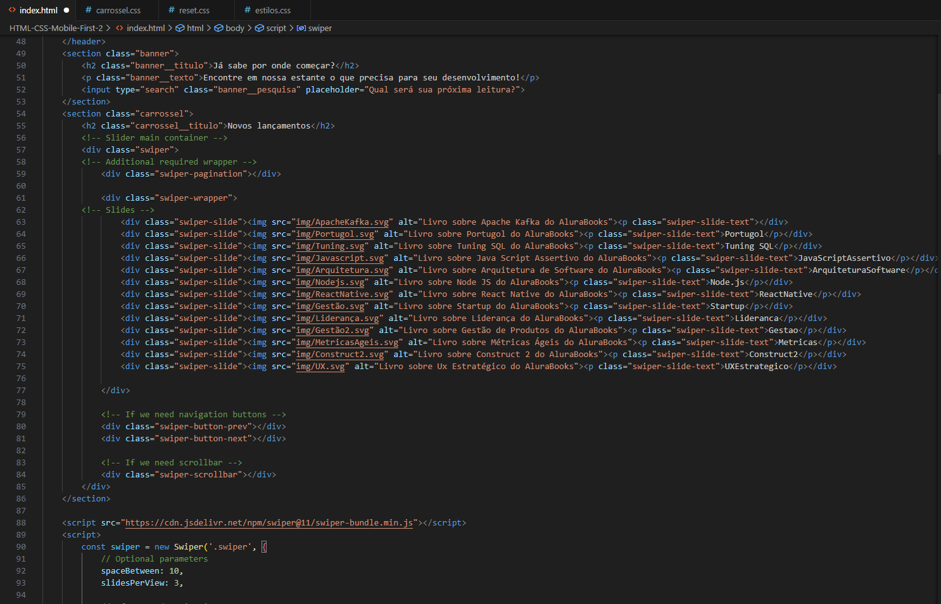941x604 pixels.
Task: Click the HTML file icon on index.html tab
Action: (x=12, y=10)
